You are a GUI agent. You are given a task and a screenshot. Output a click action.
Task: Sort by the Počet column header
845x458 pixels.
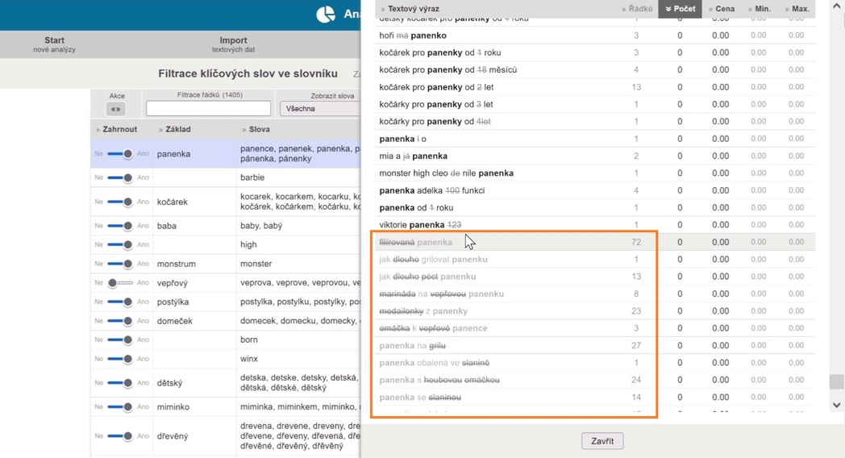680,9
